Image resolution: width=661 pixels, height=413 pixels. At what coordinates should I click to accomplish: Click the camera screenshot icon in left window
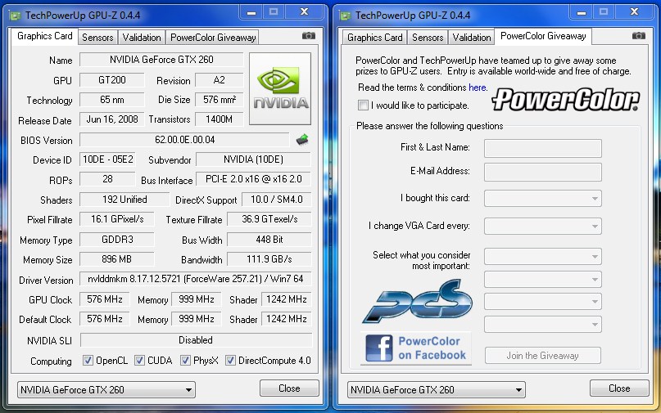[309, 36]
